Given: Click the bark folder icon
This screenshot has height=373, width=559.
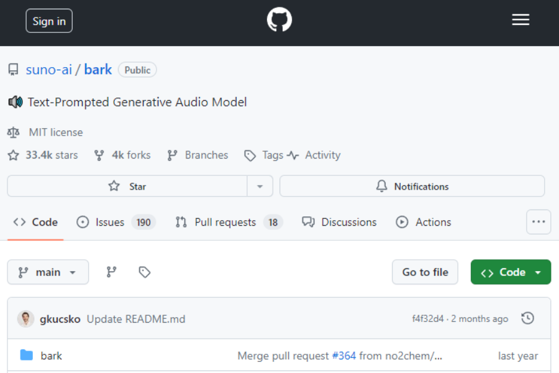Looking at the screenshot, I should point(25,356).
